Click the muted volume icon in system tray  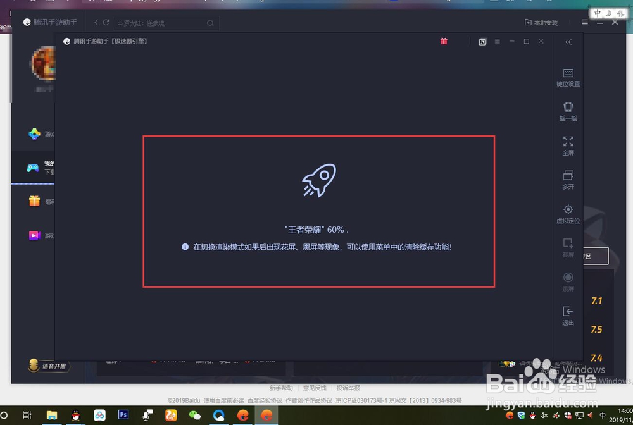[544, 416]
